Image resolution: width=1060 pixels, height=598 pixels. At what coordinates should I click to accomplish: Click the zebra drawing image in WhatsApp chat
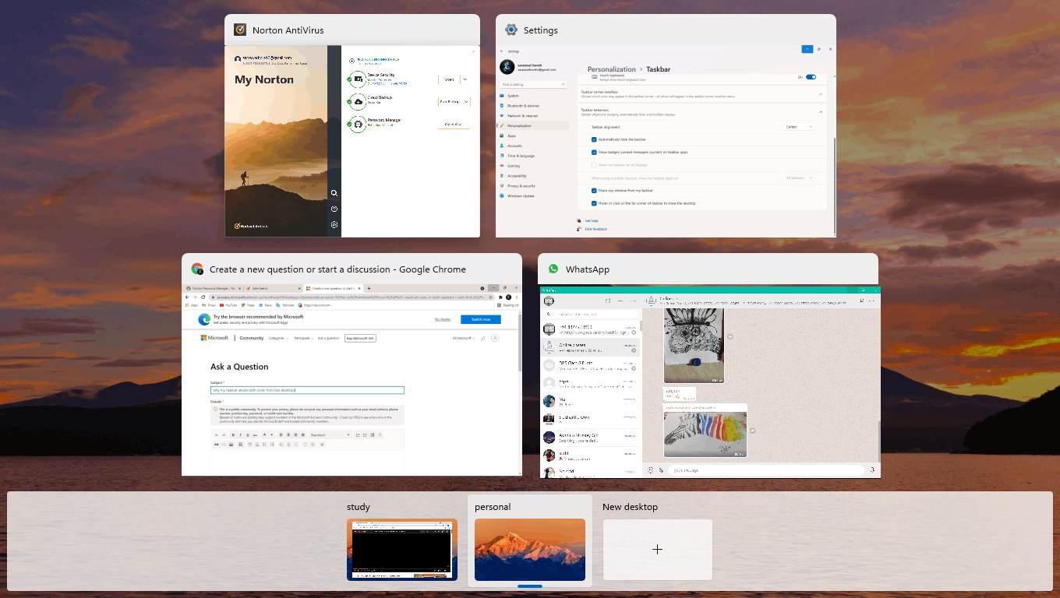705,433
